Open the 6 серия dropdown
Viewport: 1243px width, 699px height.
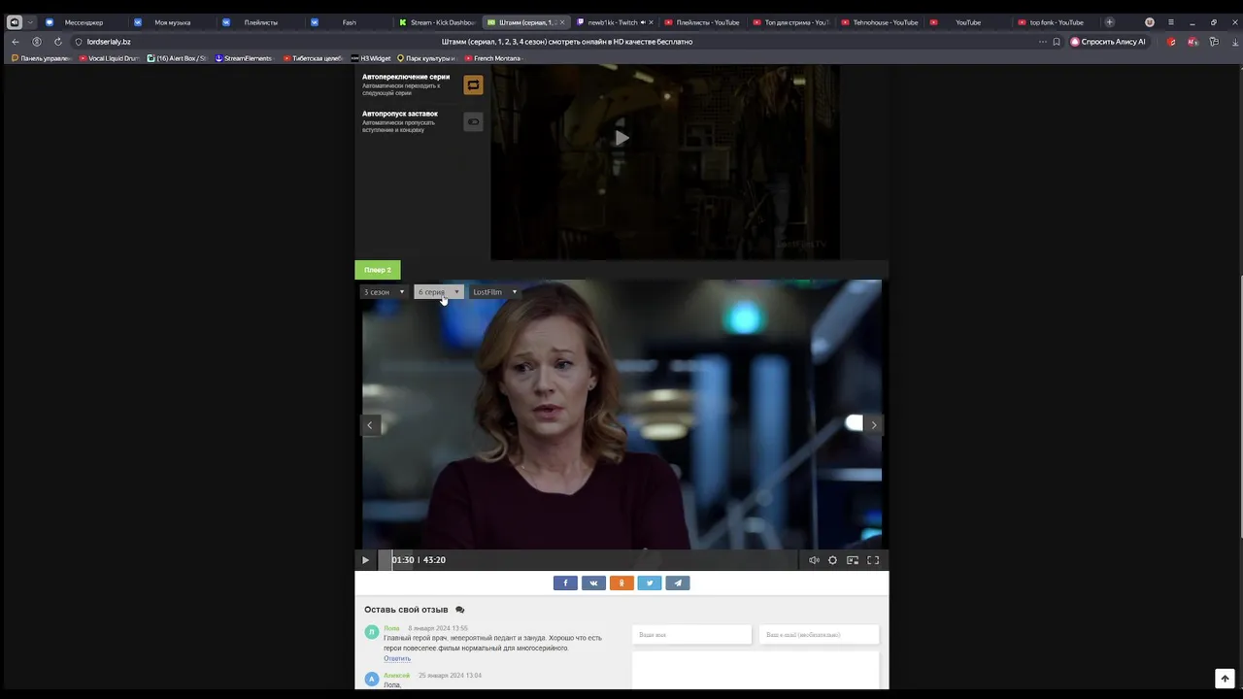(439, 292)
